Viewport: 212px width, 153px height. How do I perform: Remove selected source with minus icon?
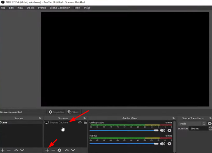tap(53, 150)
